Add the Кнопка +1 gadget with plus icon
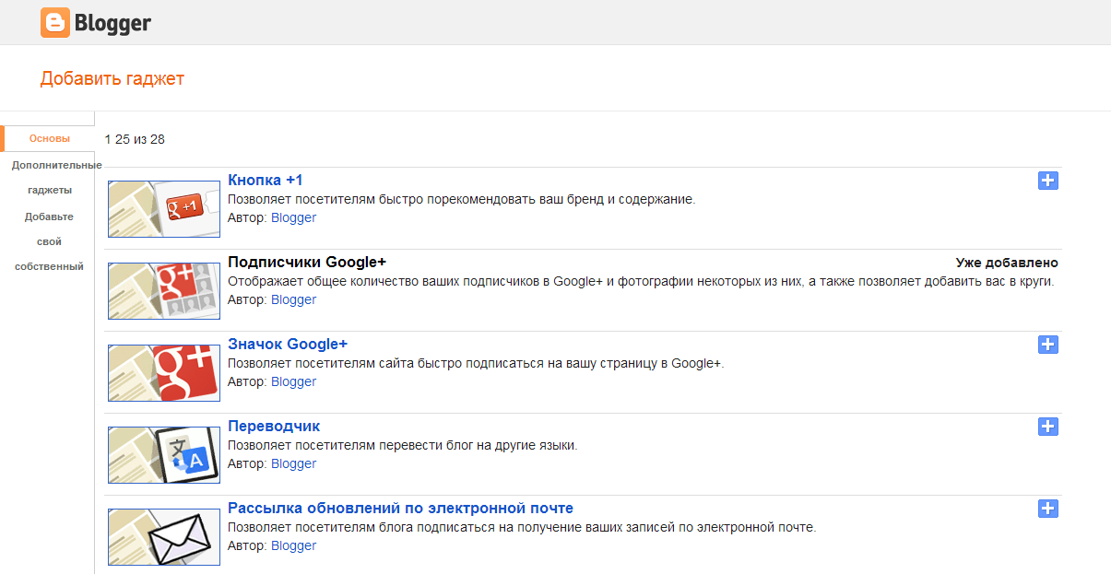 click(1047, 181)
